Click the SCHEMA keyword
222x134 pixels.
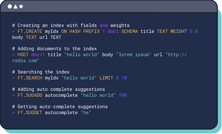pos(129,31)
